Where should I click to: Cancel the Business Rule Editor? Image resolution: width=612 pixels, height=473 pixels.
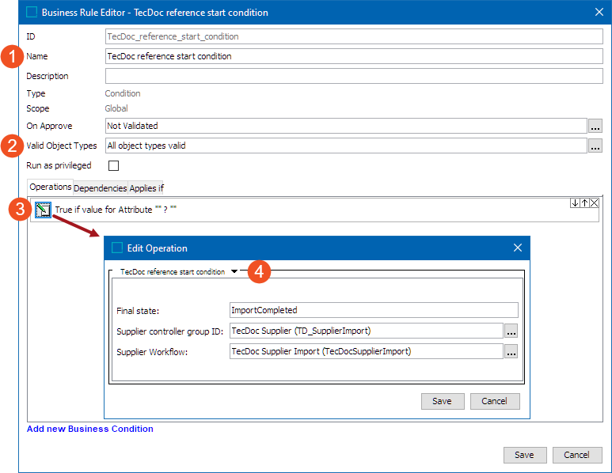coord(577,455)
